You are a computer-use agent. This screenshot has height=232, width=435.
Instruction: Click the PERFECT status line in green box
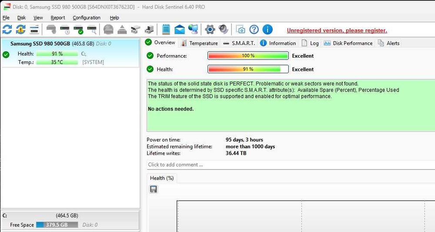tap(253, 84)
